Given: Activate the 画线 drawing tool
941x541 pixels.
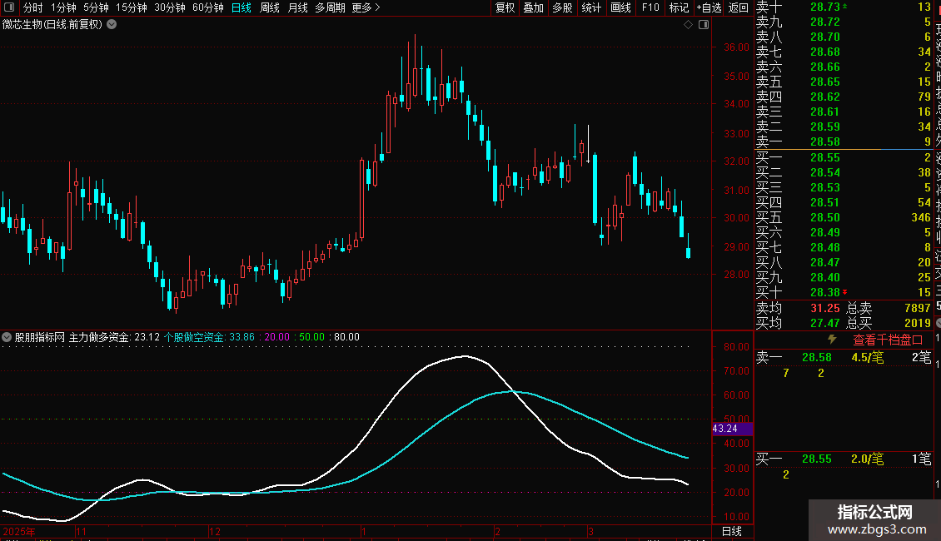Looking at the screenshot, I should pos(620,7).
